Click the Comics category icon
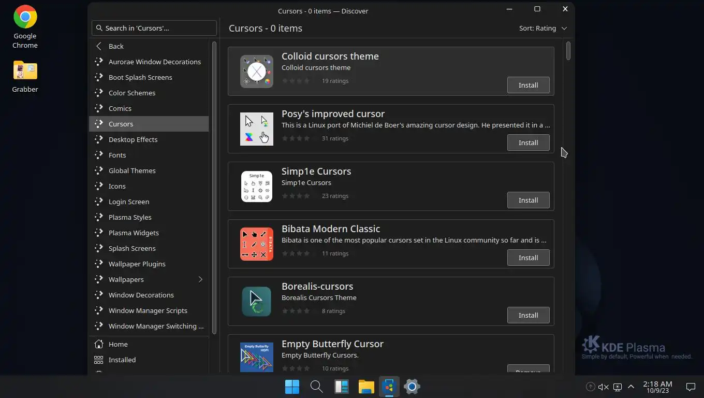This screenshot has width=704, height=398. pyautogui.click(x=99, y=108)
